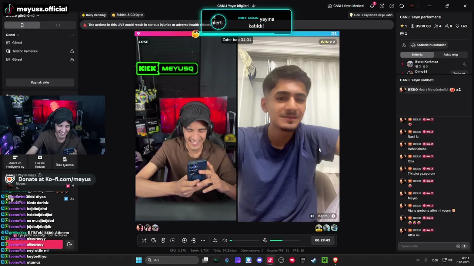Send the chat comment with the arrow button

click(464, 246)
